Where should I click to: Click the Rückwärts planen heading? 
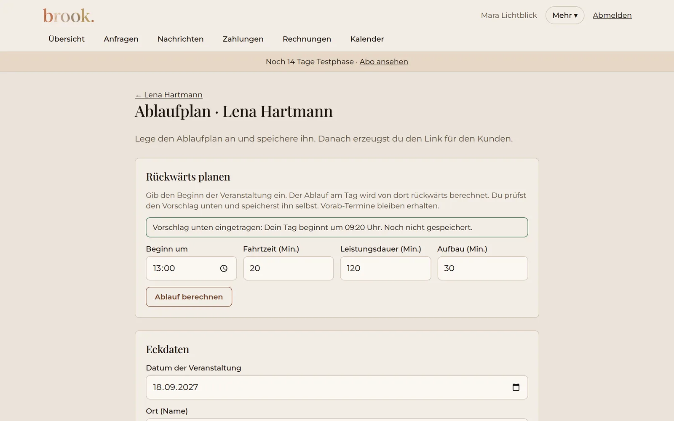(188, 177)
